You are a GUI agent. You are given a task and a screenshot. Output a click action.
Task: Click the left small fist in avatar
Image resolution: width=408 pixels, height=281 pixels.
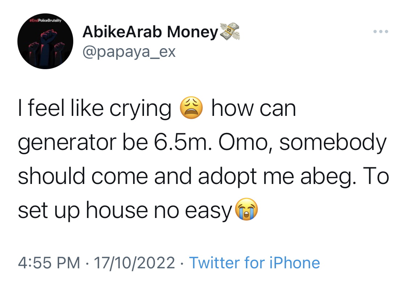click(x=33, y=51)
